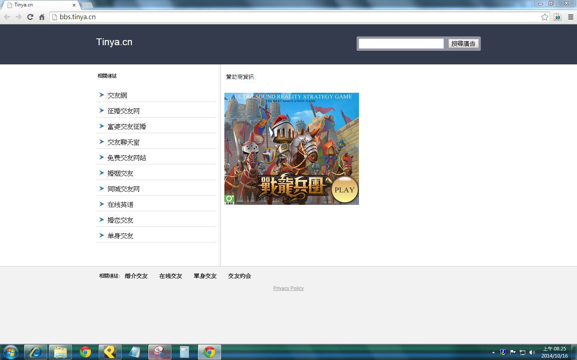Click the arrow icon beside 交友聊天室
Image resolution: width=577 pixels, height=360 pixels.
click(101, 142)
